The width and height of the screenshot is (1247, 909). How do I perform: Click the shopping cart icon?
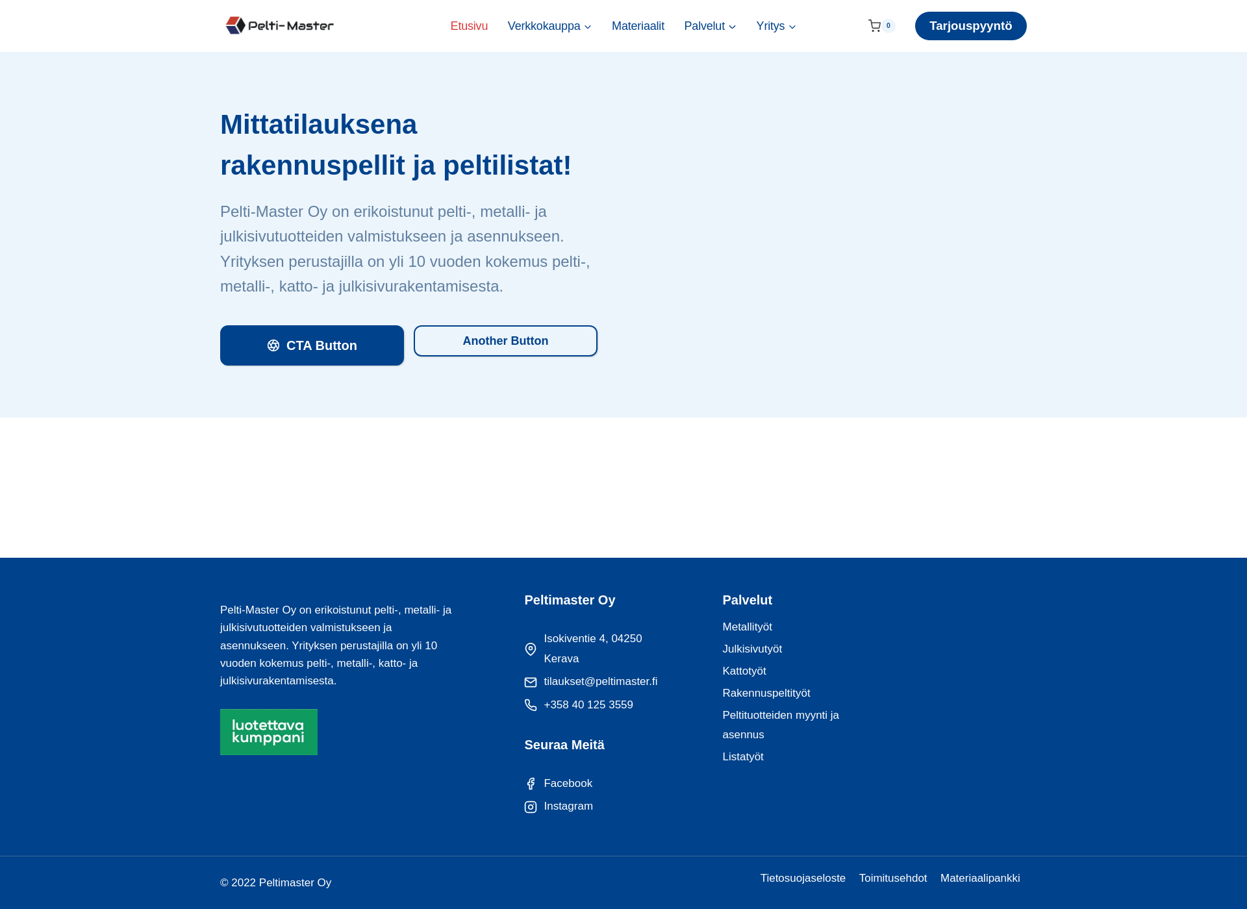coord(872,26)
